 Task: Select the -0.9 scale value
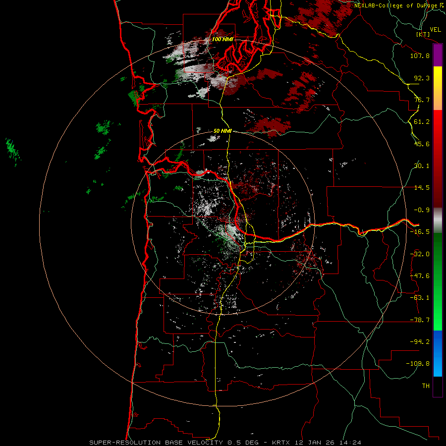(422, 210)
